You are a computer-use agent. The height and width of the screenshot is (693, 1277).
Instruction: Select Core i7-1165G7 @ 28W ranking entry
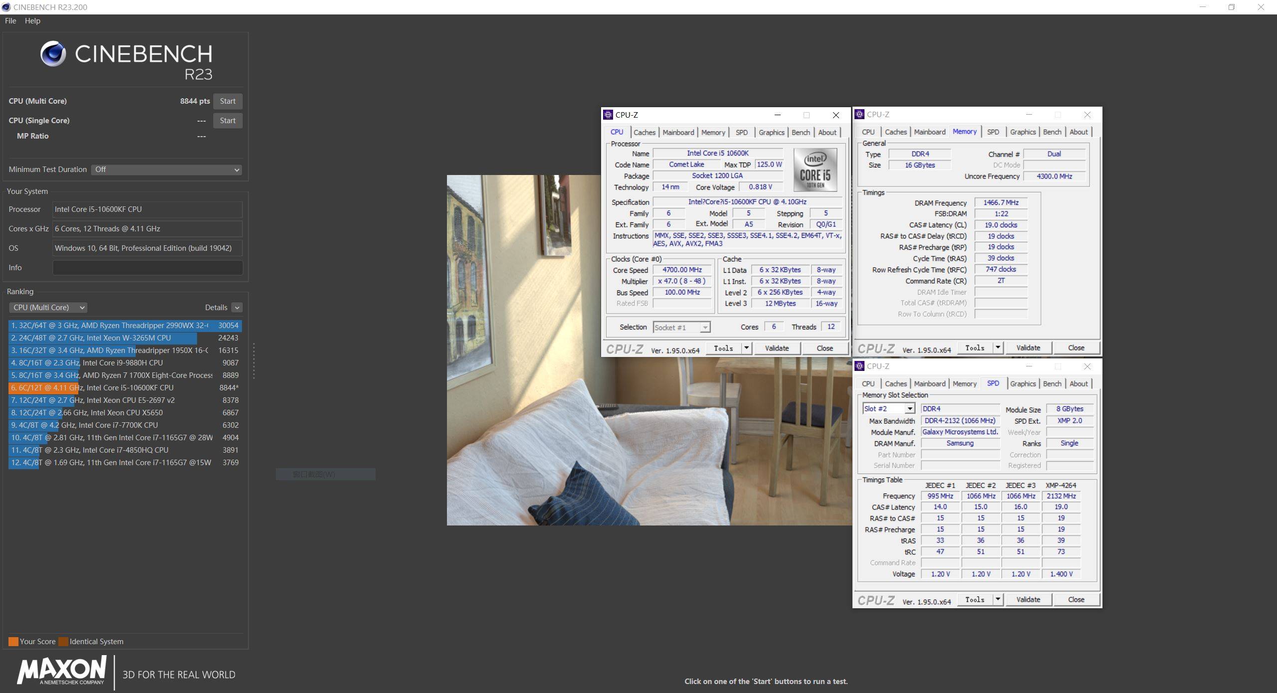tap(125, 438)
